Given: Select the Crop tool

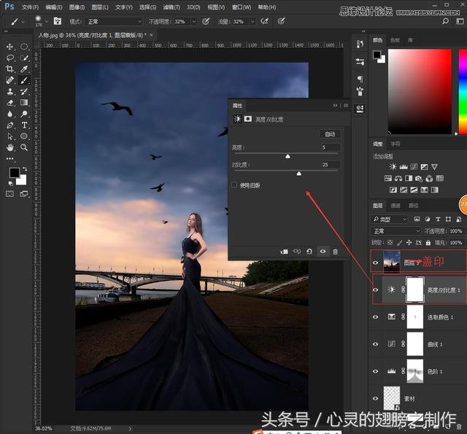Looking at the screenshot, I should 10,69.
